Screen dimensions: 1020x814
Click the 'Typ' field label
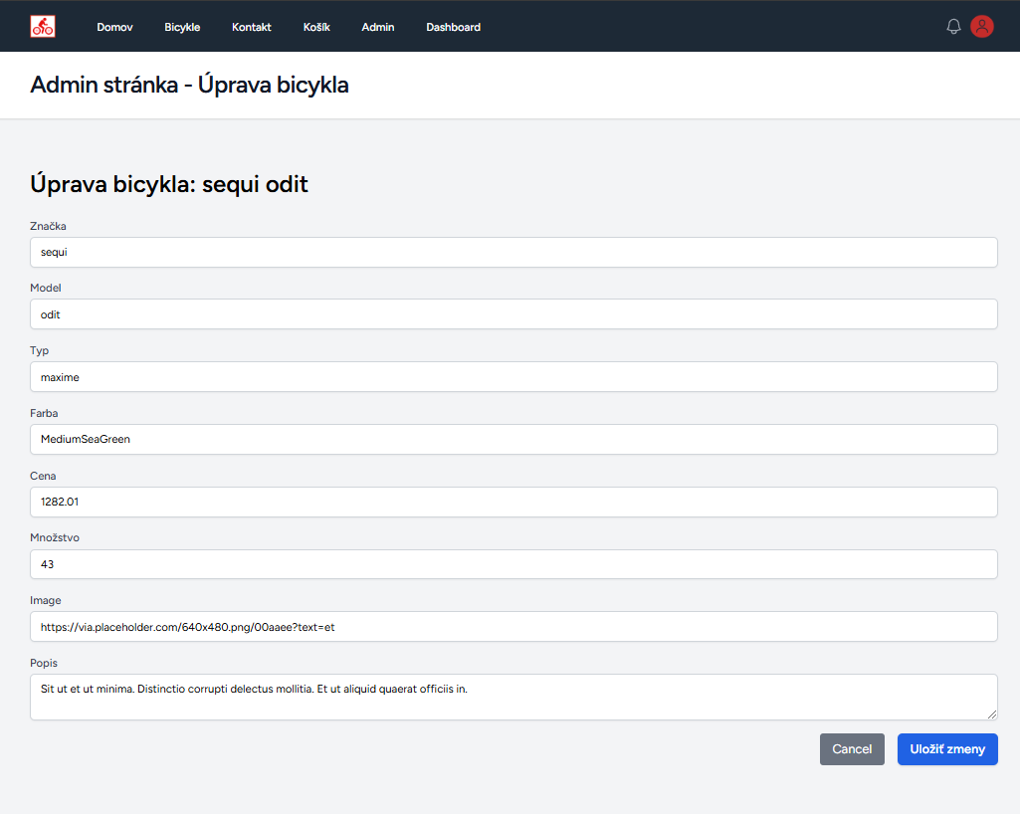40,350
